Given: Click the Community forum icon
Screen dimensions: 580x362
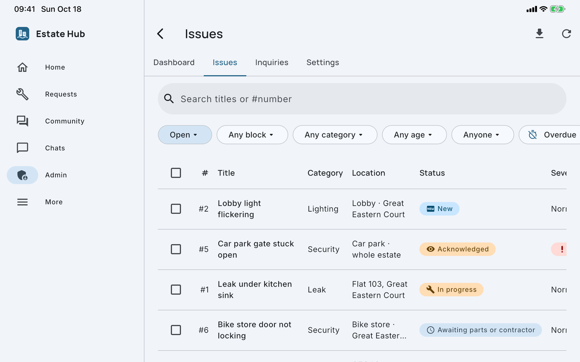Looking at the screenshot, I should click(x=22, y=121).
